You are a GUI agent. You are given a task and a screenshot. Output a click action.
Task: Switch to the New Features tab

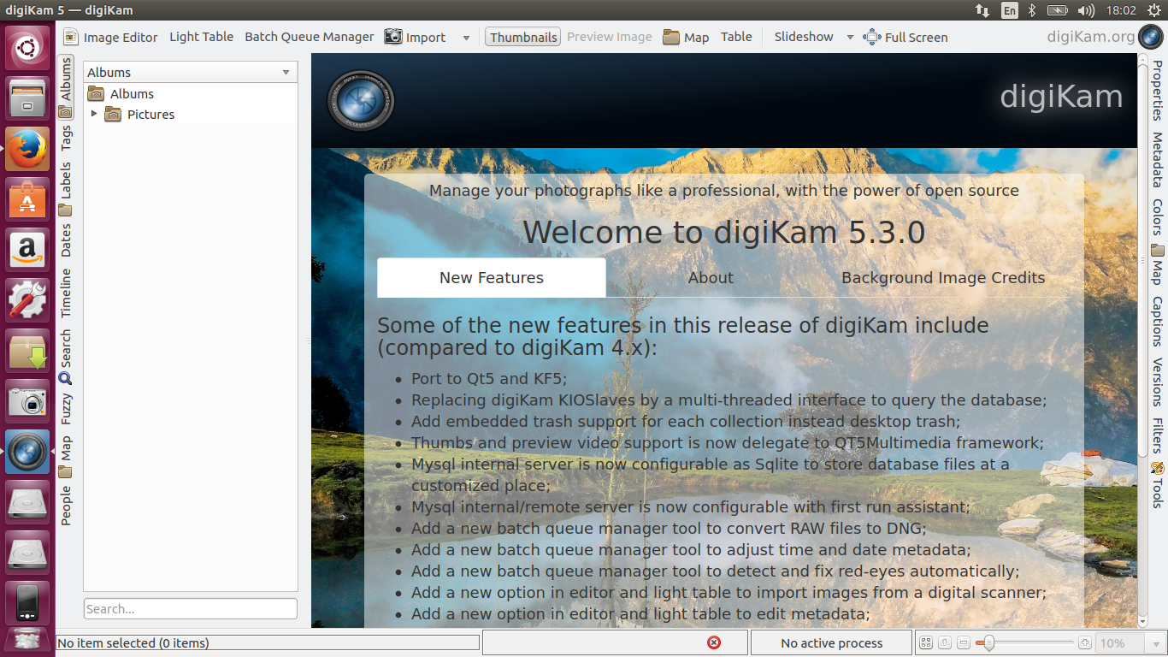tap(492, 278)
